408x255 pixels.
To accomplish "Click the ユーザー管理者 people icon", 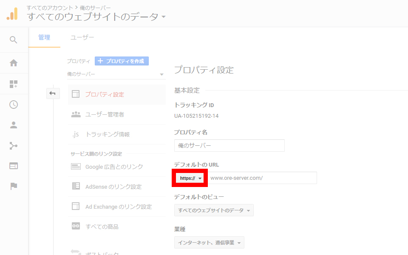I will pyautogui.click(x=76, y=114).
